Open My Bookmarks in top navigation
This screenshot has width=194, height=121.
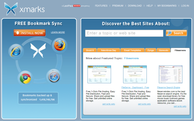tap(167, 6)
